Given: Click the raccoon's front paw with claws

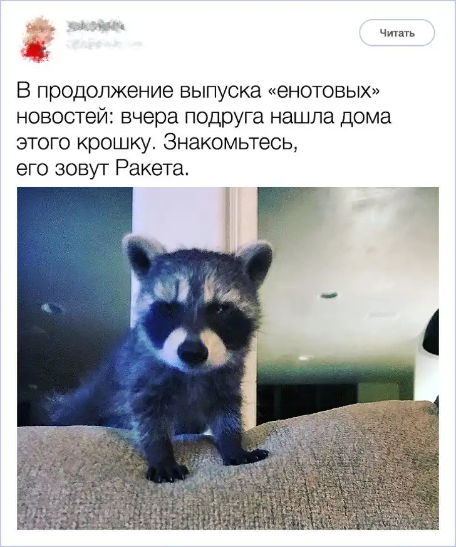Looking at the screenshot, I should tap(167, 472).
